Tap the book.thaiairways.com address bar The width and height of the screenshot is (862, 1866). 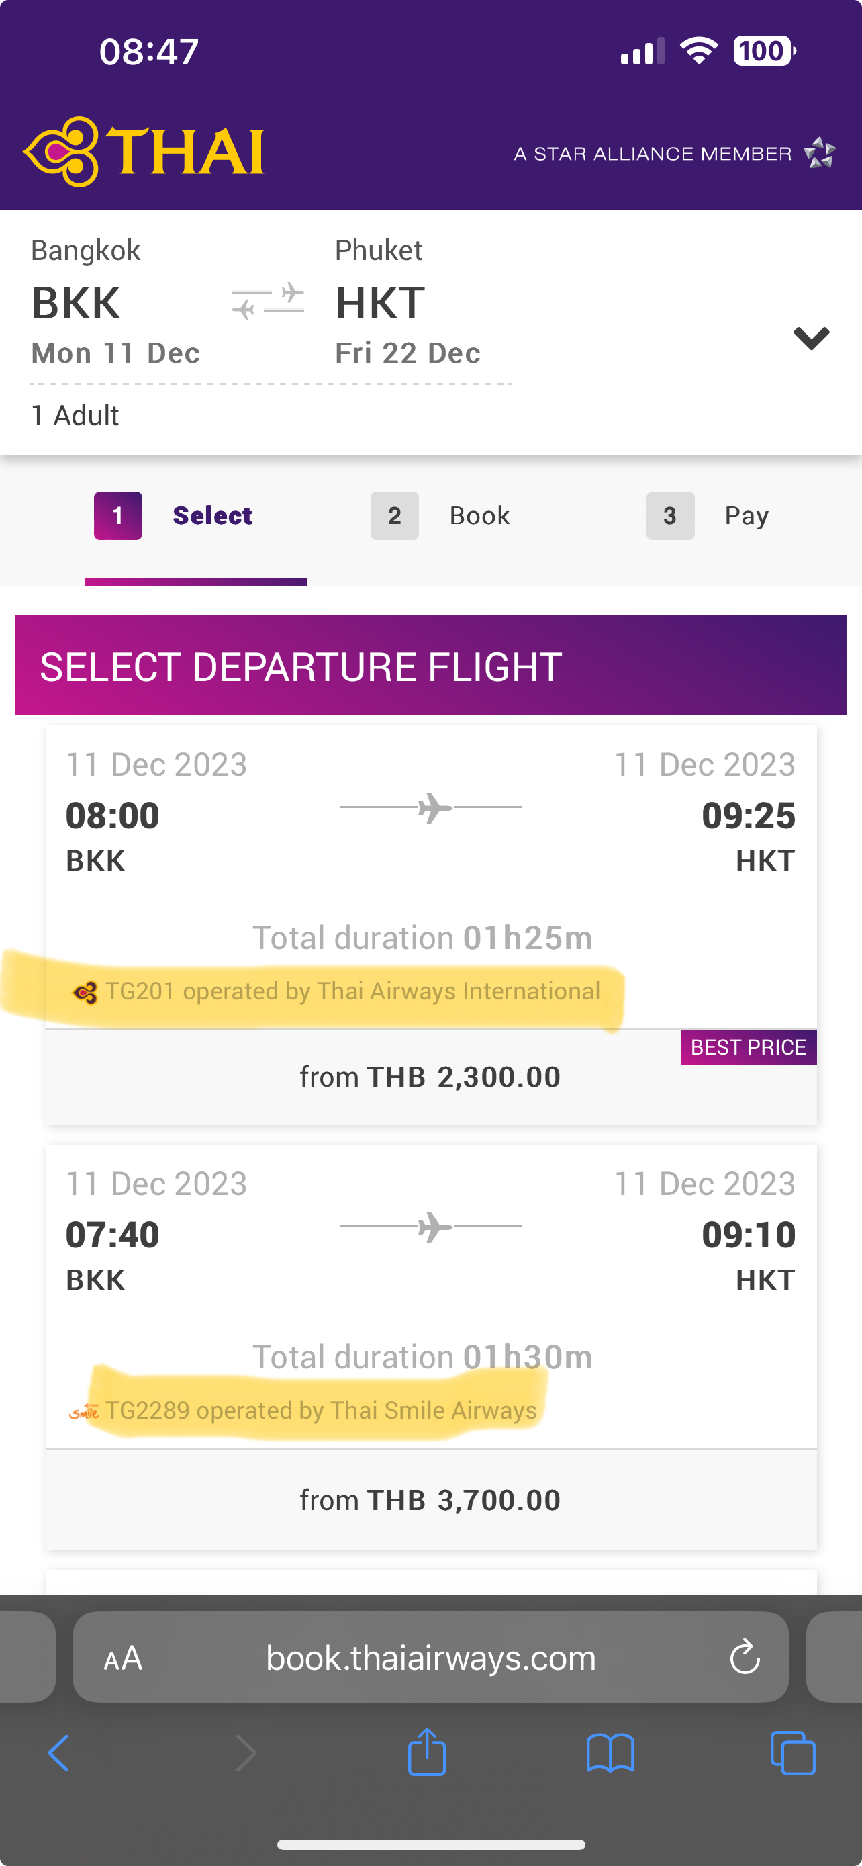tap(430, 1657)
